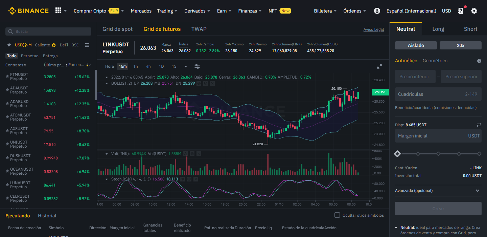The height and width of the screenshot is (237, 487).
Task: Open the apps grid menu icon
Action: [x=58, y=10]
